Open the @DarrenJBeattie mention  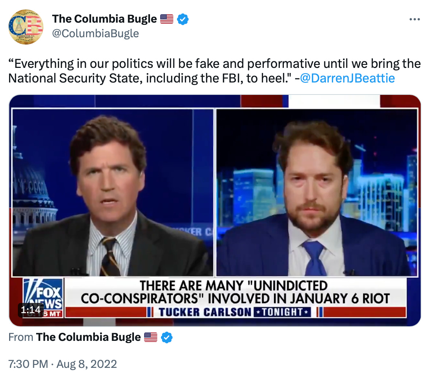click(347, 78)
